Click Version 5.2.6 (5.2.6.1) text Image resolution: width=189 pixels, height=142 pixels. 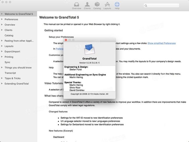[90, 63]
